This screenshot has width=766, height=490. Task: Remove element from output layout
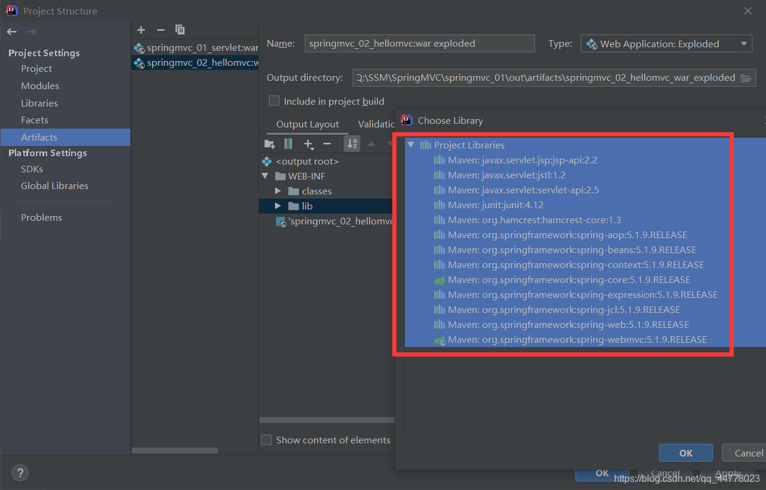327,144
